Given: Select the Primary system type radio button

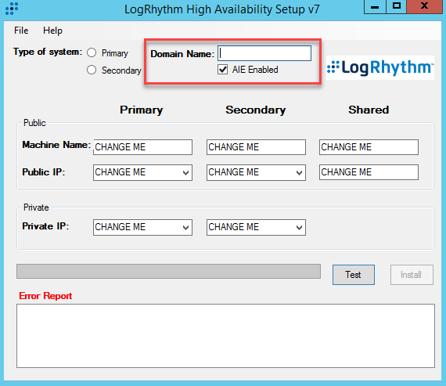Looking at the screenshot, I should pyautogui.click(x=92, y=52).
